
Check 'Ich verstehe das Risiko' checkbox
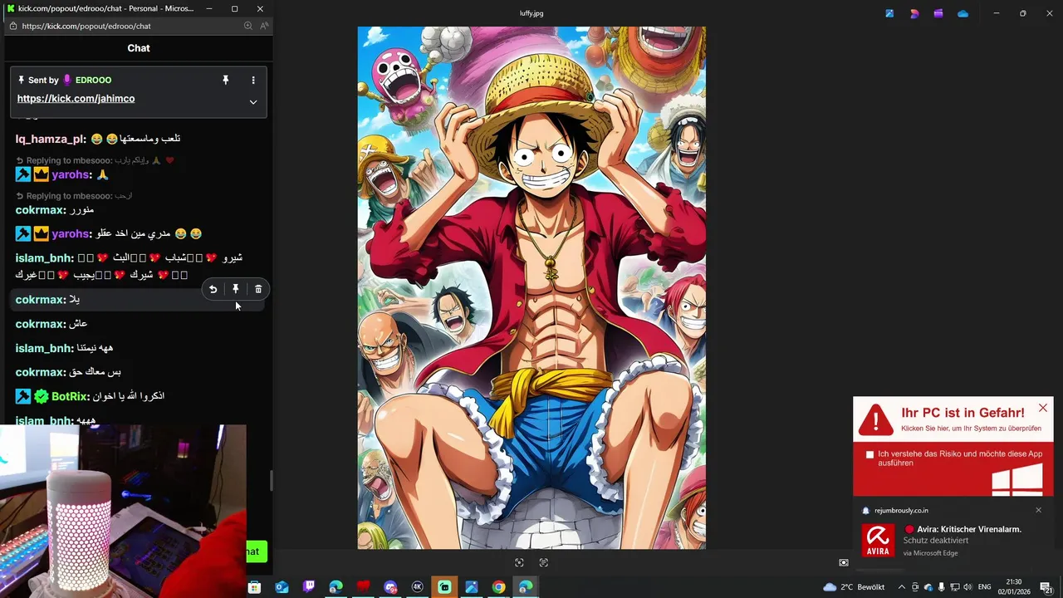[870, 454]
